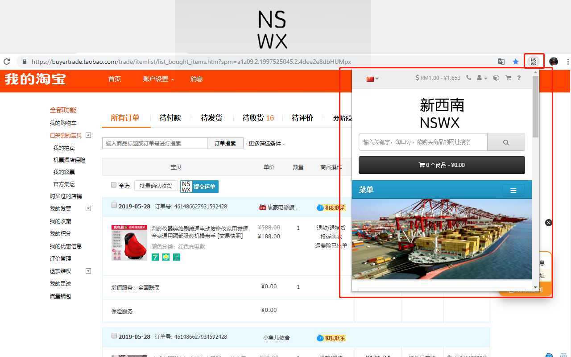Click the yellow shield guarantee badge icon

click(x=166, y=257)
